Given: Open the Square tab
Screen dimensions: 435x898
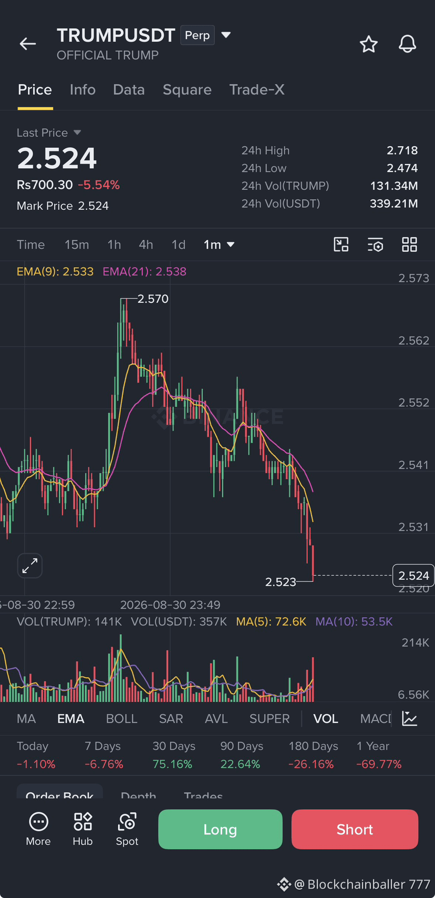Looking at the screenshot, I should point(187,90).
